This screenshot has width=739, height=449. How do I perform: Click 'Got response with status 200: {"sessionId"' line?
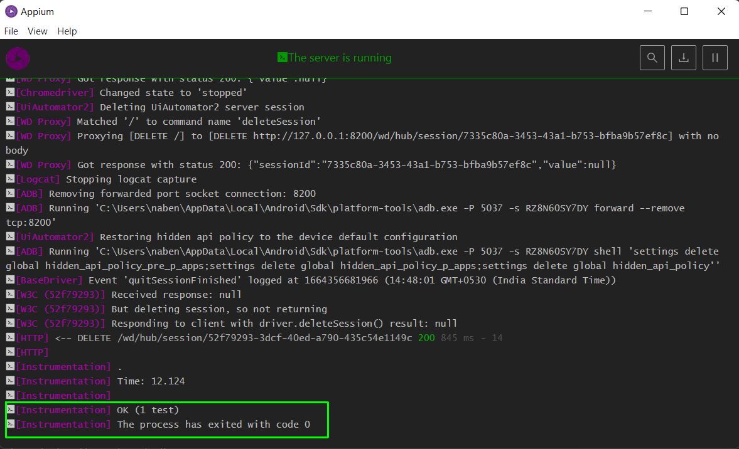347,165
